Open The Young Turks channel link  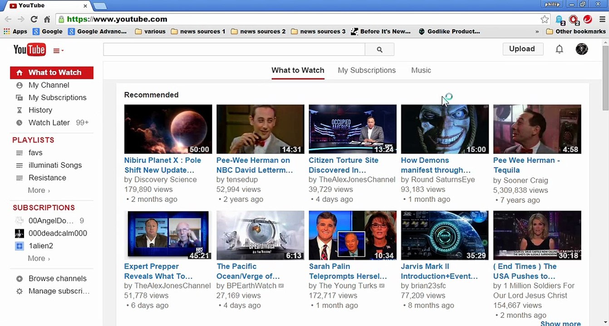click(x=348, y=286)
